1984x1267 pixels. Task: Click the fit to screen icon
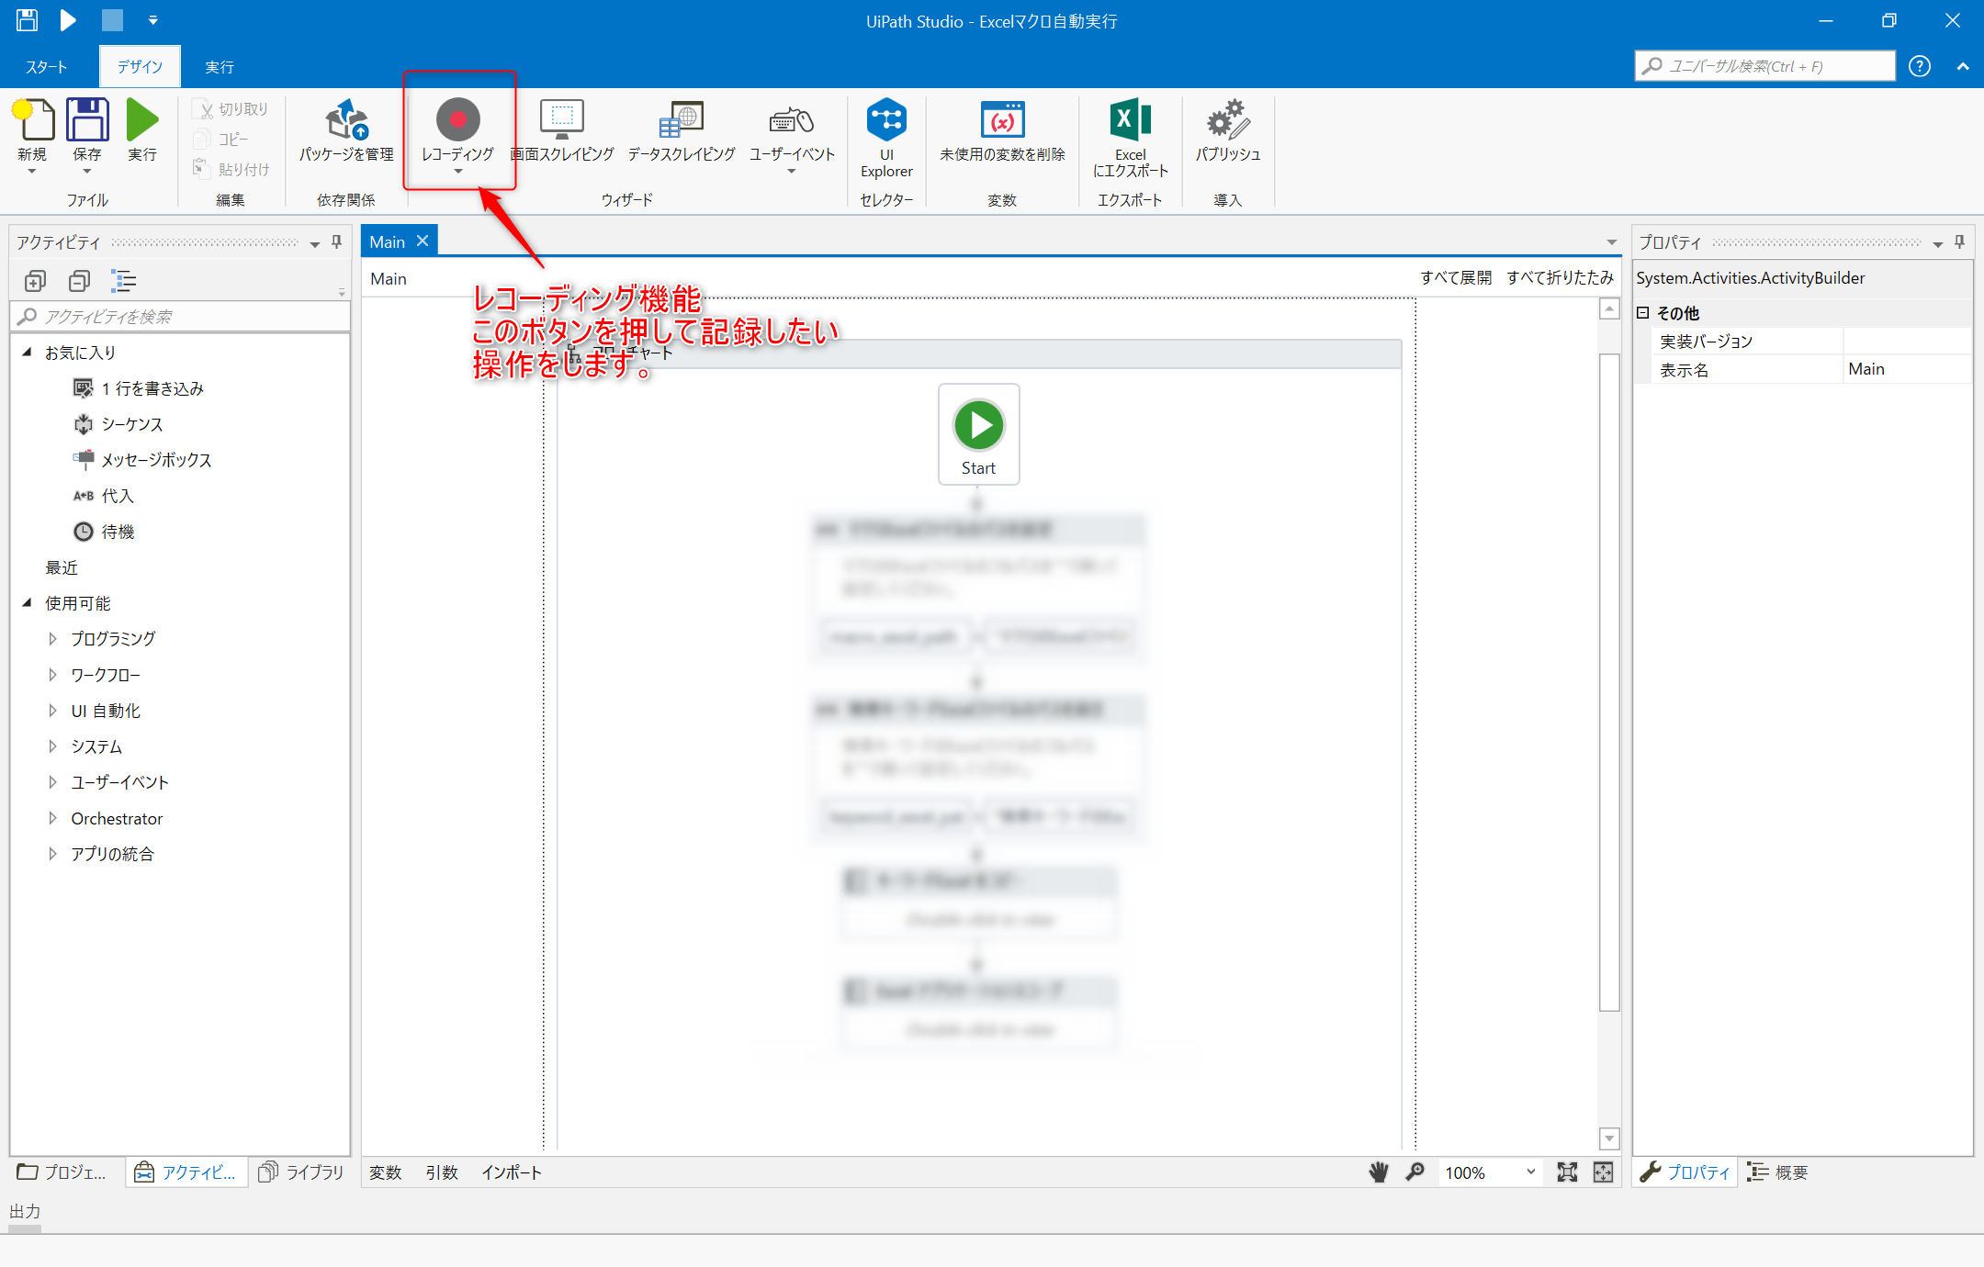[x=1567, y=1172]
